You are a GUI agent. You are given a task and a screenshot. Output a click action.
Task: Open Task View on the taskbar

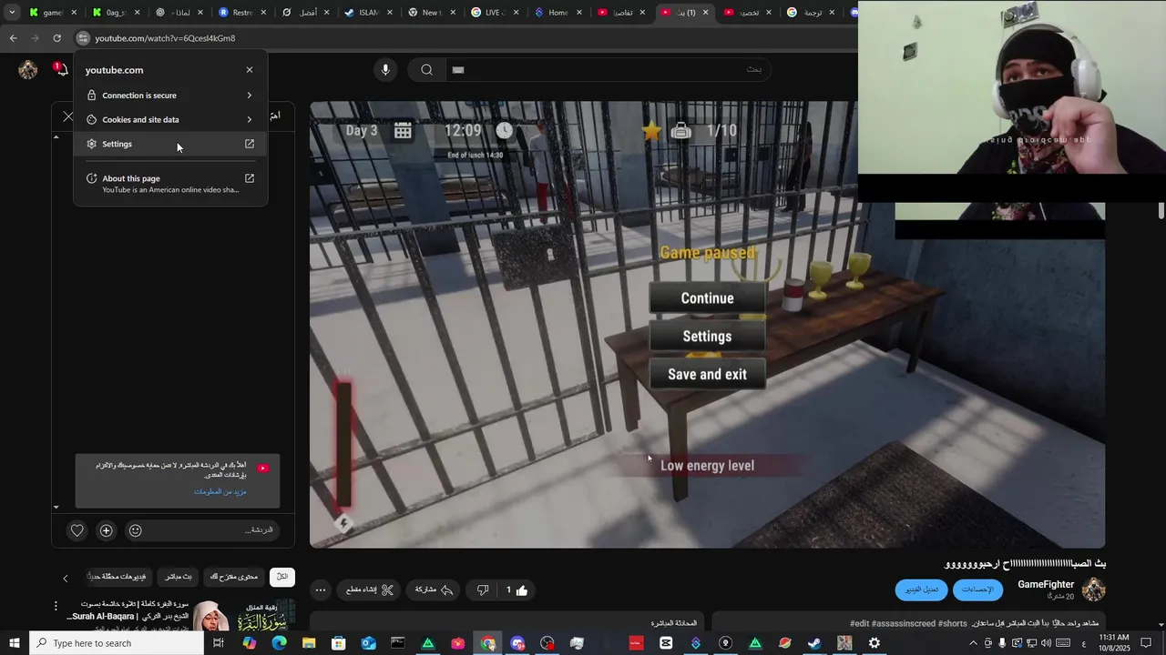[x=219, y=643]
